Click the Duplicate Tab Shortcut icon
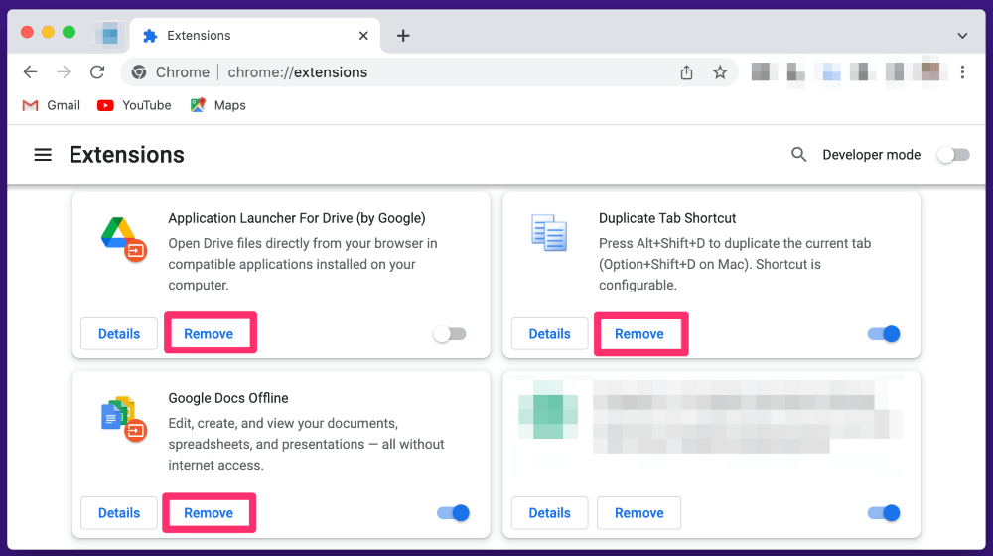 [549, 232]
